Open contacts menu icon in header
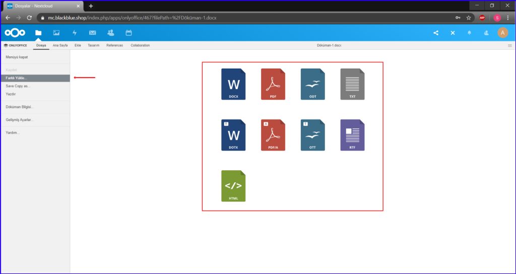Image resolution: width=516 pixels, height=274 pixels. coord(486,33)
